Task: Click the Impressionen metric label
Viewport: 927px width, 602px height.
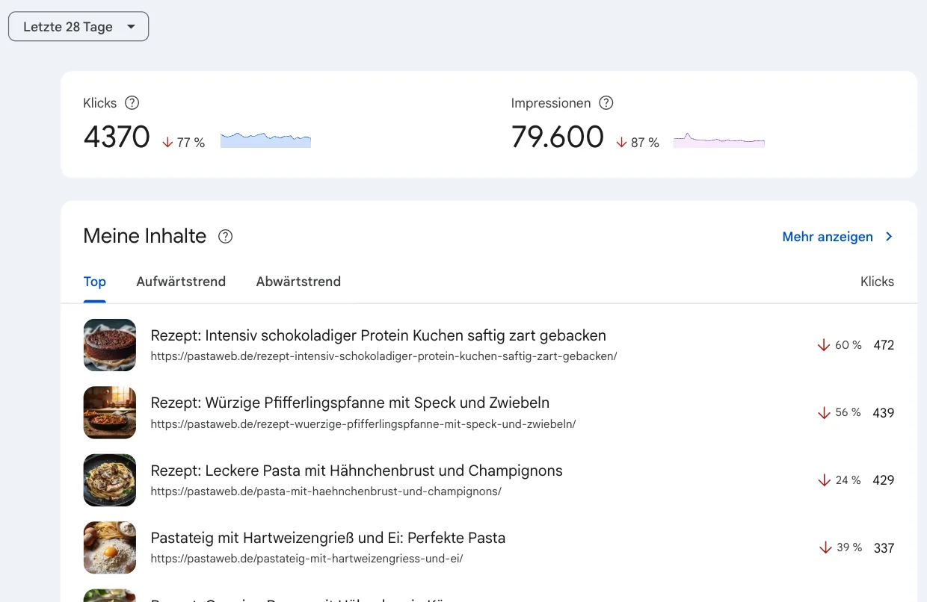Action: pyautogui.click(x=551, y=103)
